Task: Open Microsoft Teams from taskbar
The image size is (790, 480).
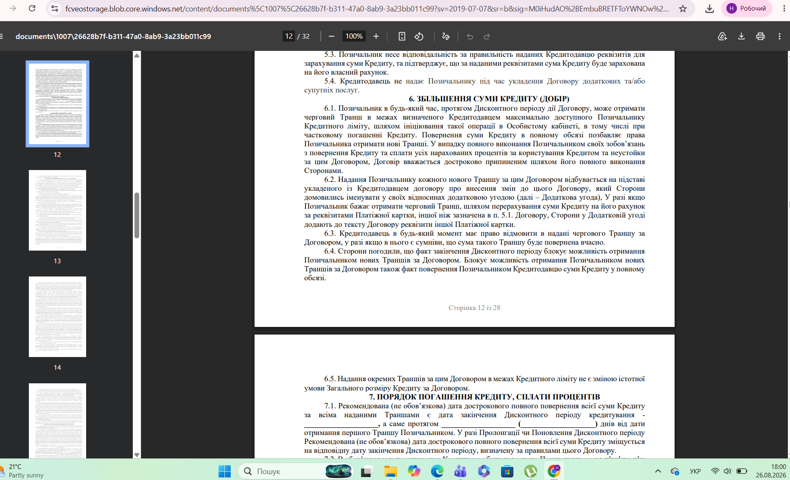Action: tap(460, 471)
